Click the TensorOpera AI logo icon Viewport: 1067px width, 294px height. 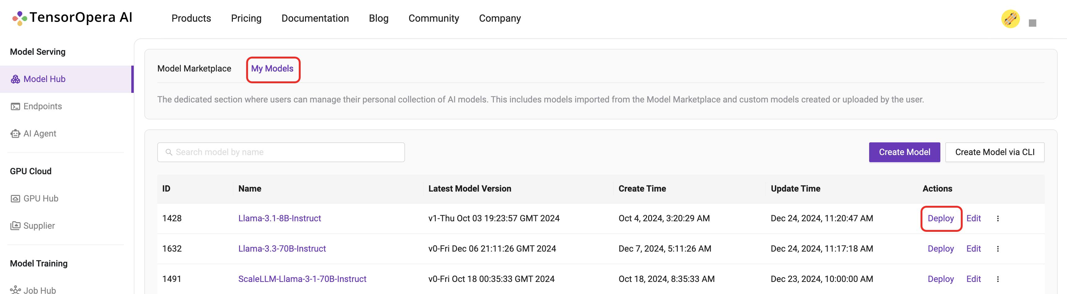point(20,18)
